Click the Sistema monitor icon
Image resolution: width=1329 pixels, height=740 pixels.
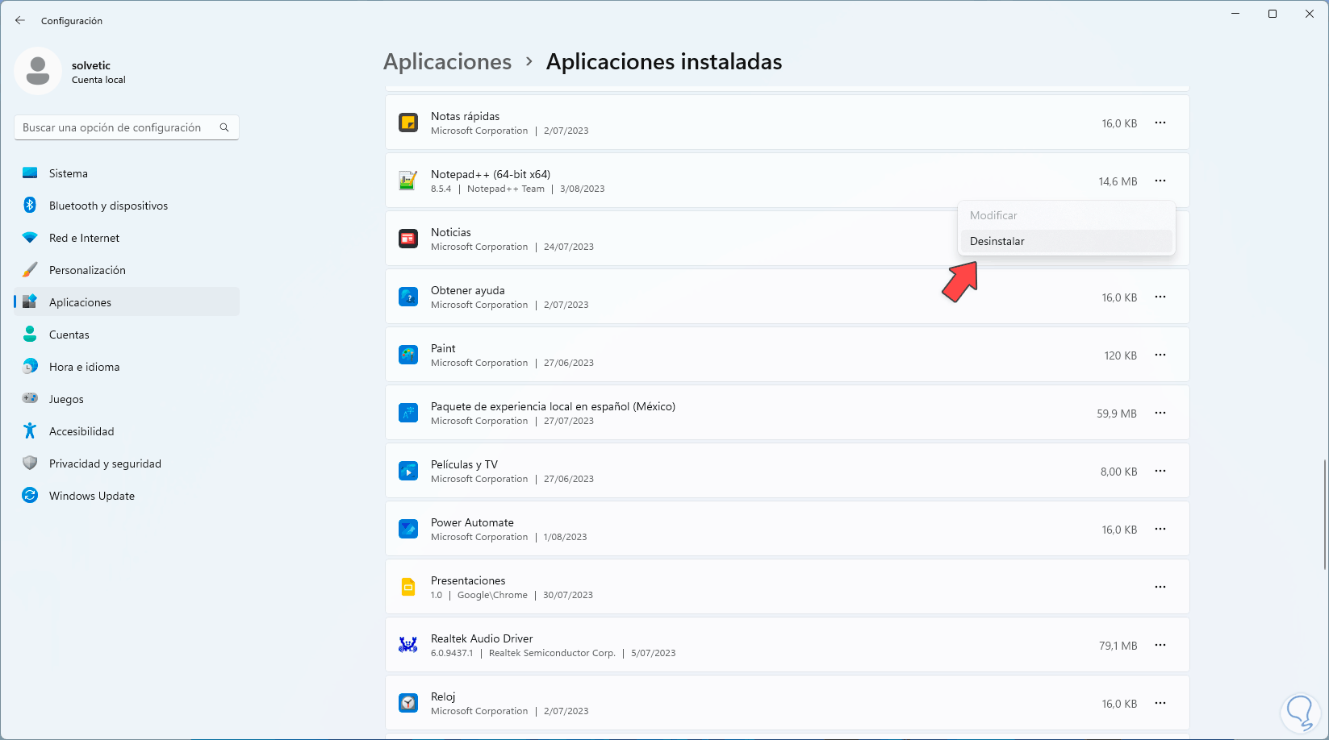pos(30,173)
